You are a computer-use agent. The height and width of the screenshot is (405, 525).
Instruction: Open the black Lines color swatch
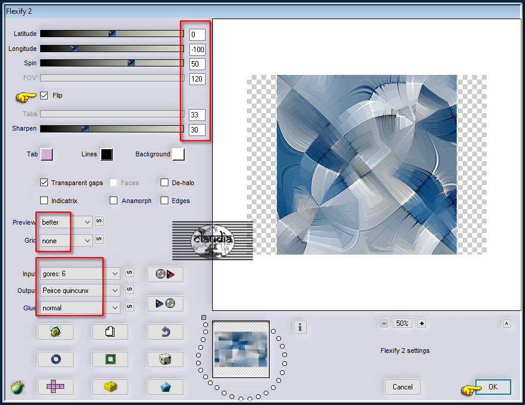(107, 155)
